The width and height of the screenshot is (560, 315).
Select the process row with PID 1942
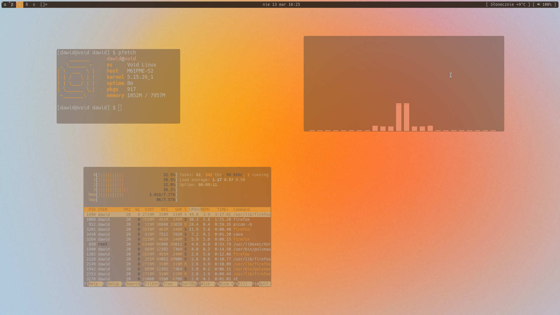coord(177,269)
